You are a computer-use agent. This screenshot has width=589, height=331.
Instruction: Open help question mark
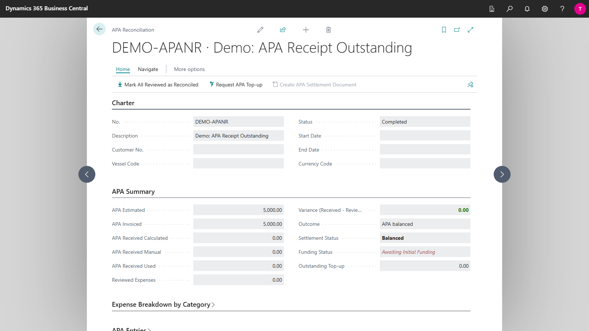(562, 8)
